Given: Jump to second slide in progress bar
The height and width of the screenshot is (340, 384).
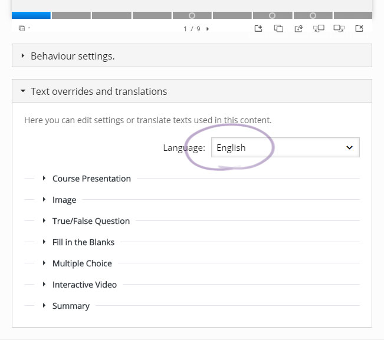Looking at the screenshot, I should (71, 15).
